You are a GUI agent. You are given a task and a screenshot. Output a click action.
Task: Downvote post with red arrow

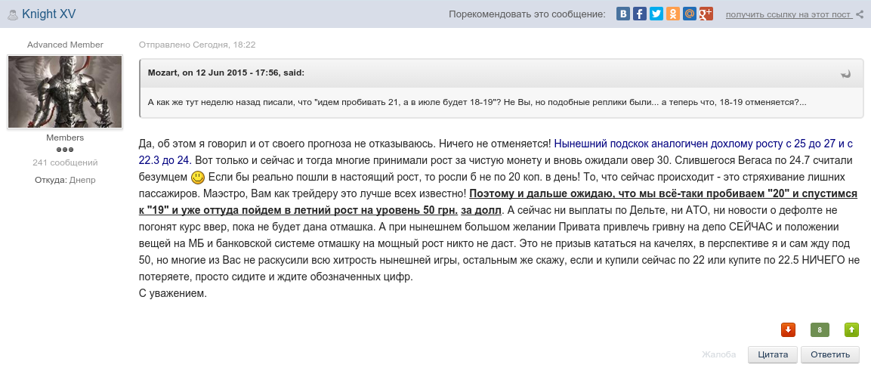pyautogui.click(x=788, y=329)
